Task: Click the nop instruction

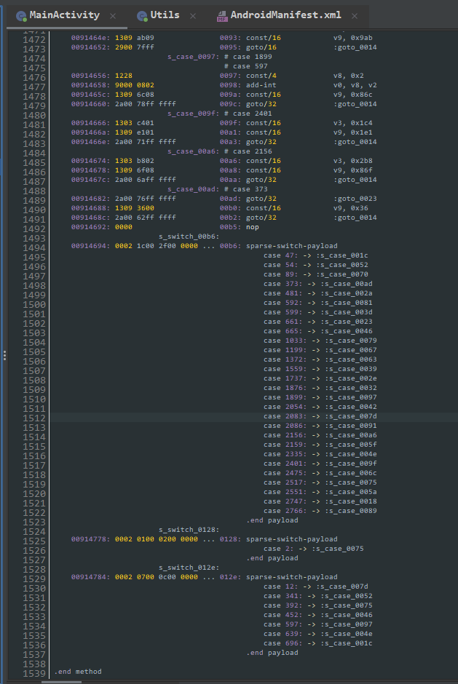Action: (253, 227)
